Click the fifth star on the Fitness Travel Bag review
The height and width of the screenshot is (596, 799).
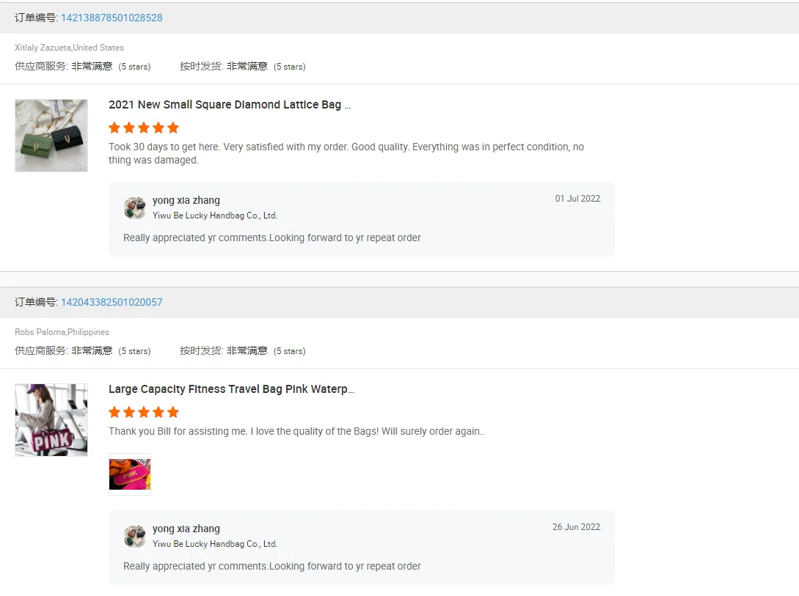pos(173,412)
